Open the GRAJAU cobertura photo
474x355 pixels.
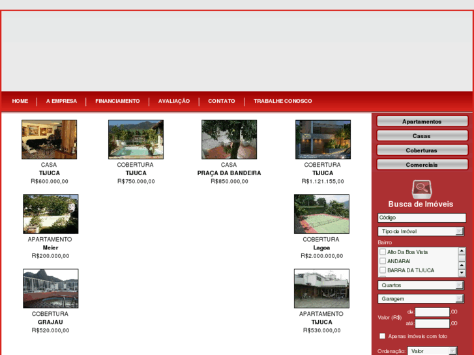pos(50,289)
